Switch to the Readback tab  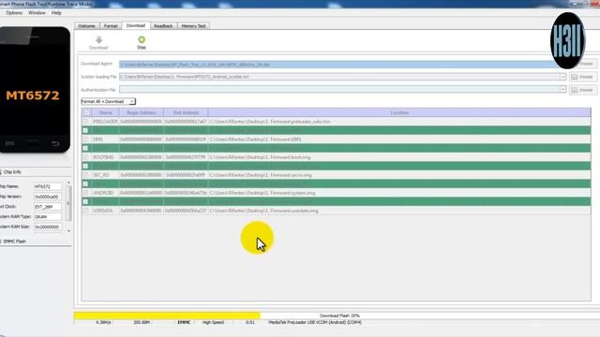pos(163,26)
